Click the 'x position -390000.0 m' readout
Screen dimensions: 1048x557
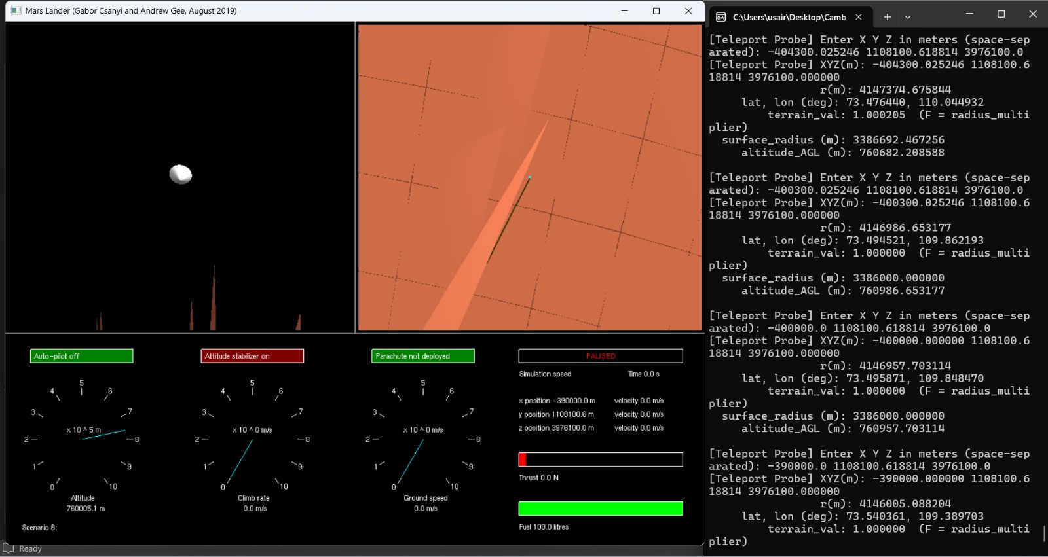pyautogui.click(x=557, y=401)
